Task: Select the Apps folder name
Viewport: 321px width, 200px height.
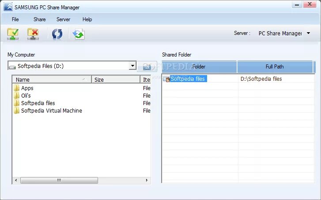Action: [x=27, y=88]
